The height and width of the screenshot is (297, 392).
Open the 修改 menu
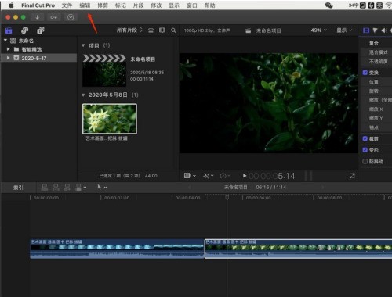(x=156, y=5)
